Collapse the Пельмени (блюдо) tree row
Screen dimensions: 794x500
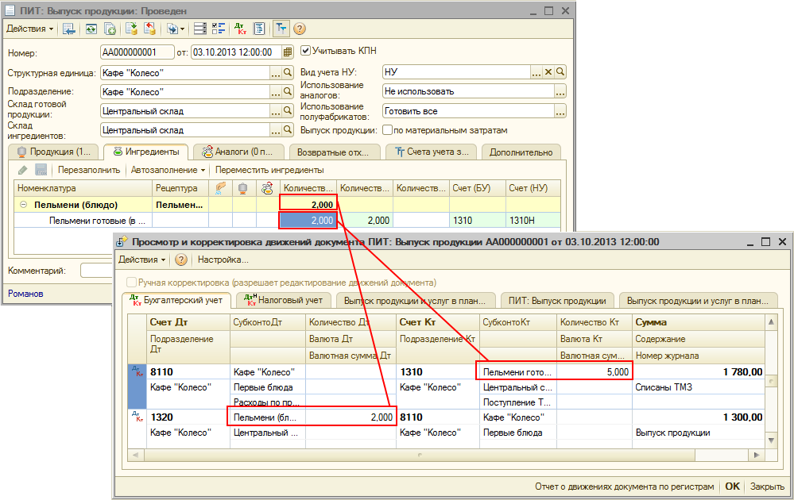pos(23,205)
